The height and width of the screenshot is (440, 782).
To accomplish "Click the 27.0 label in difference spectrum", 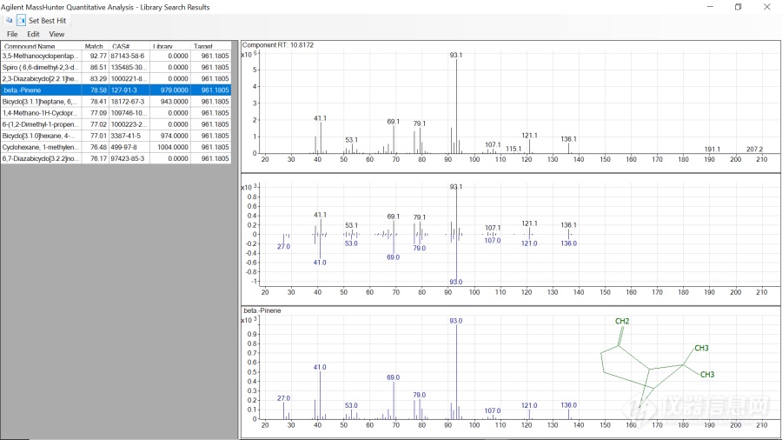I will [x=283, y=246].
